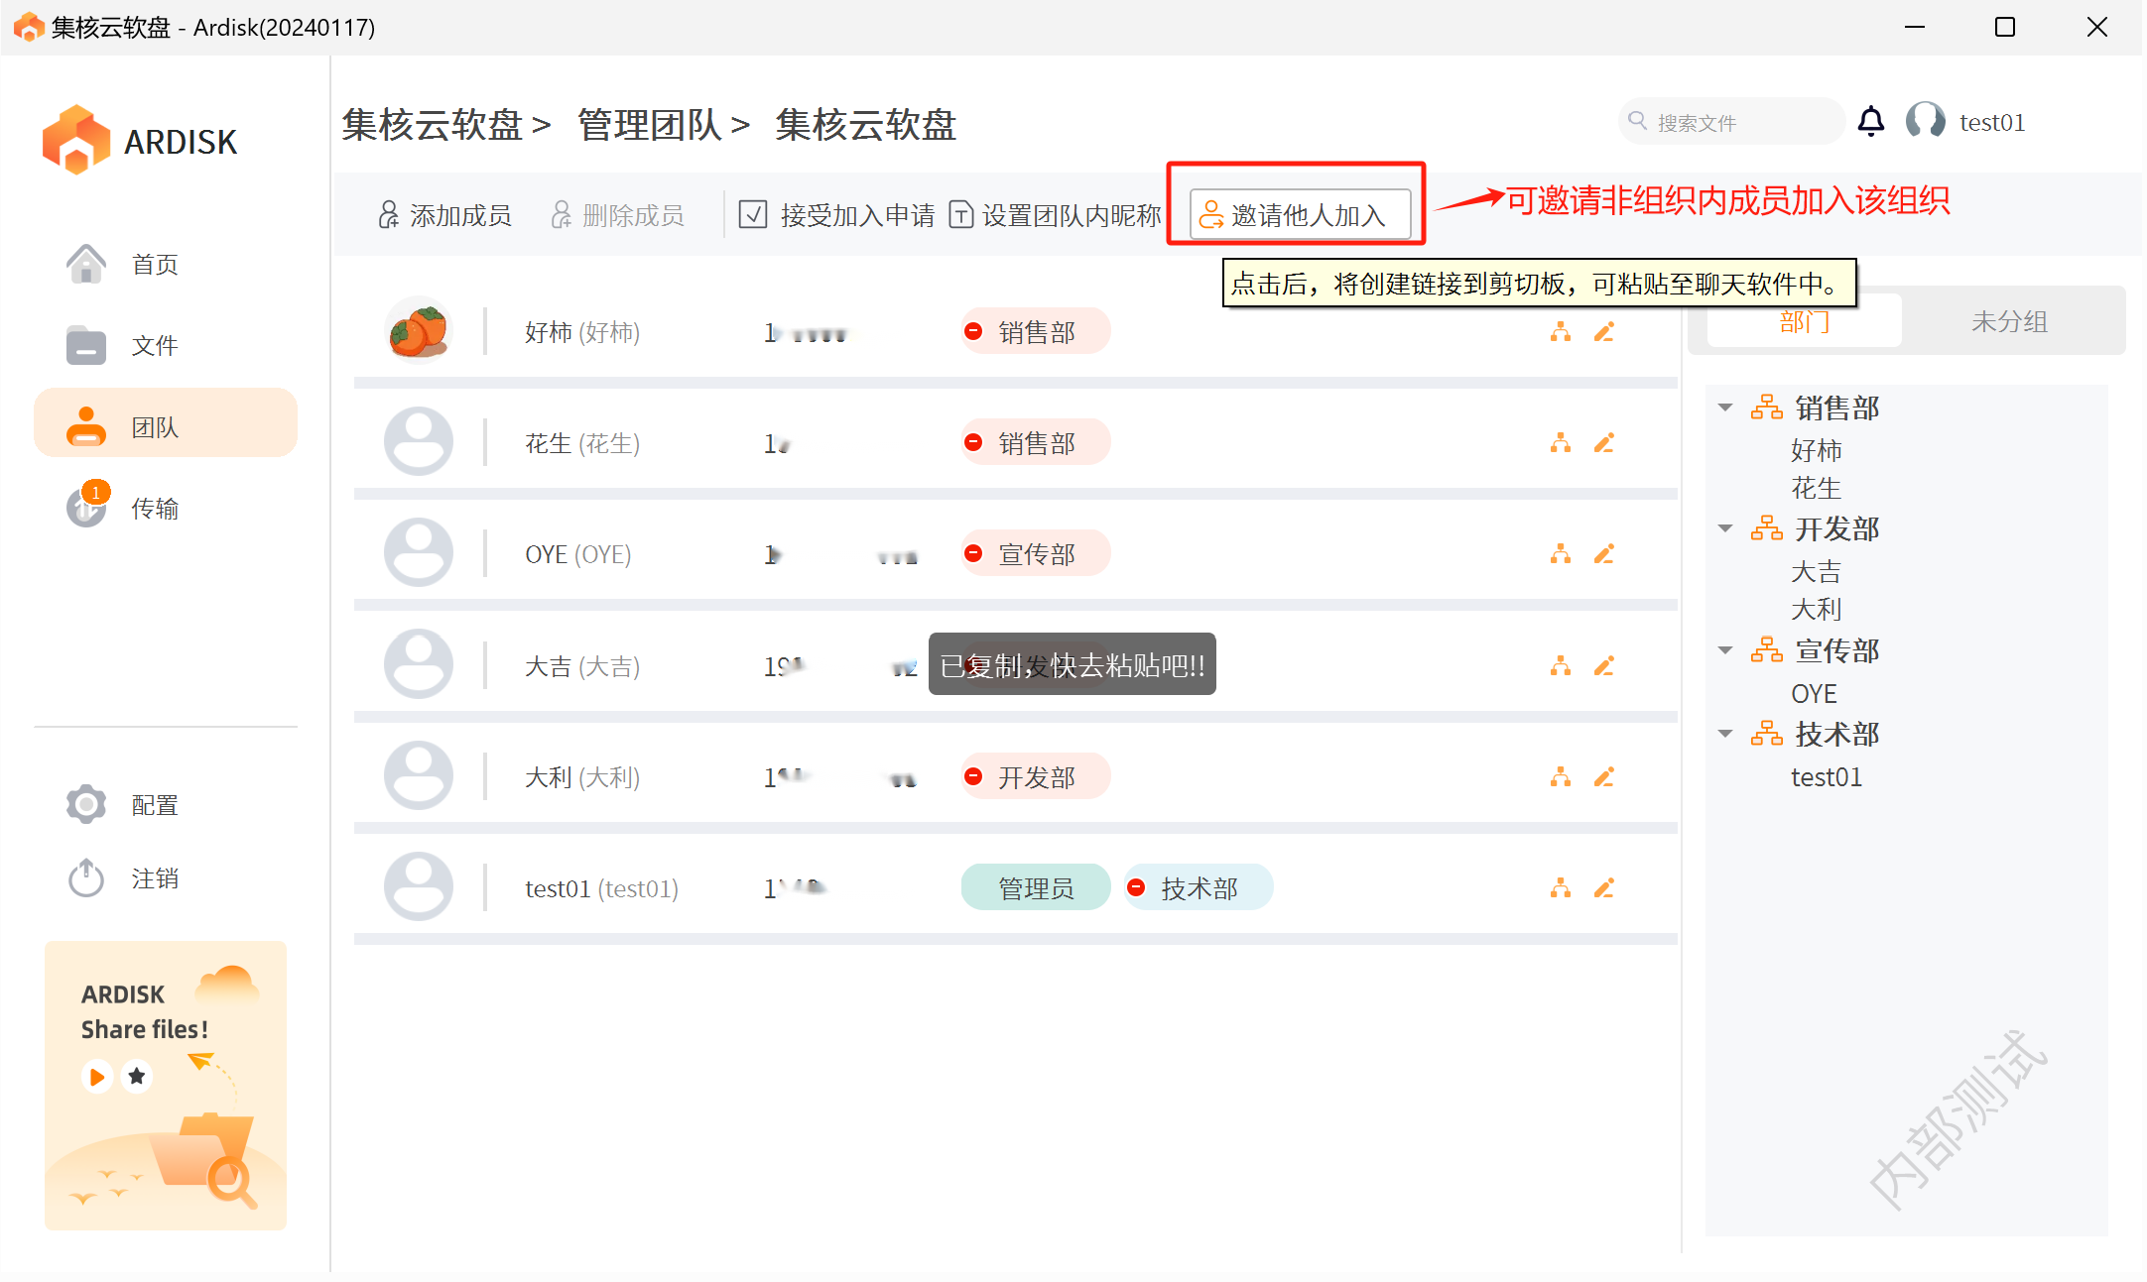Click the 注销 logout power icon
The height and width of the screenshot is (1282, 2147).
(86, 878)
